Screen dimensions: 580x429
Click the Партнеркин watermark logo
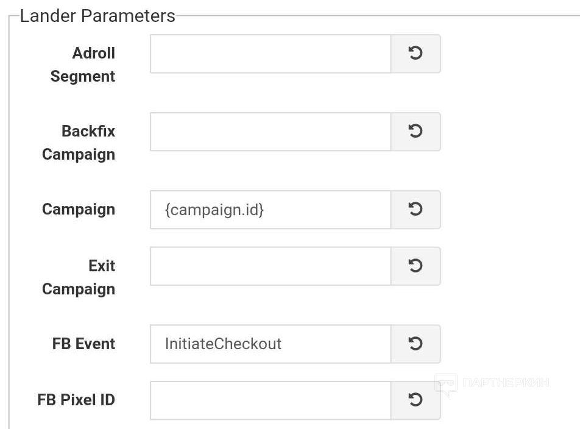click(491, 383)
